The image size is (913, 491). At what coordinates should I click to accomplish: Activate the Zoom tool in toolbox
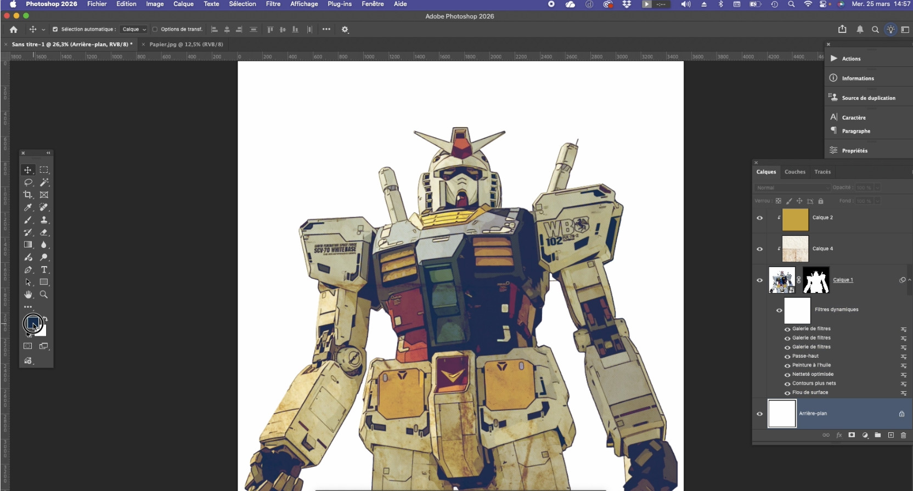44,295
